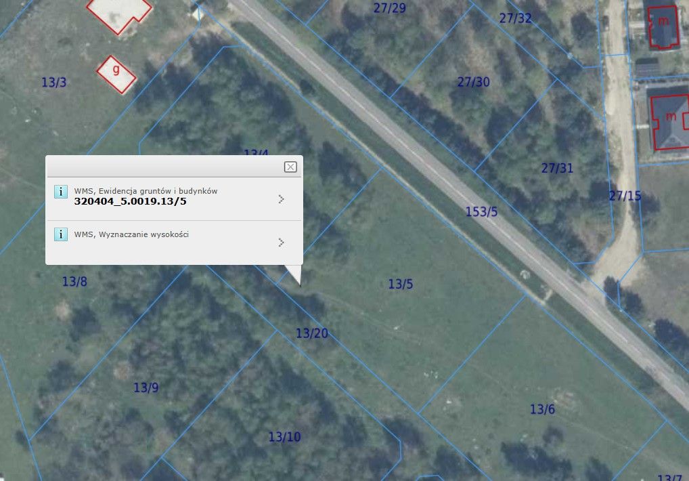Expand chevron for Wyznaczanie wysokości row
Image resolution: width=689 pixels, height=481 pixels.
[x=282, y=243]
